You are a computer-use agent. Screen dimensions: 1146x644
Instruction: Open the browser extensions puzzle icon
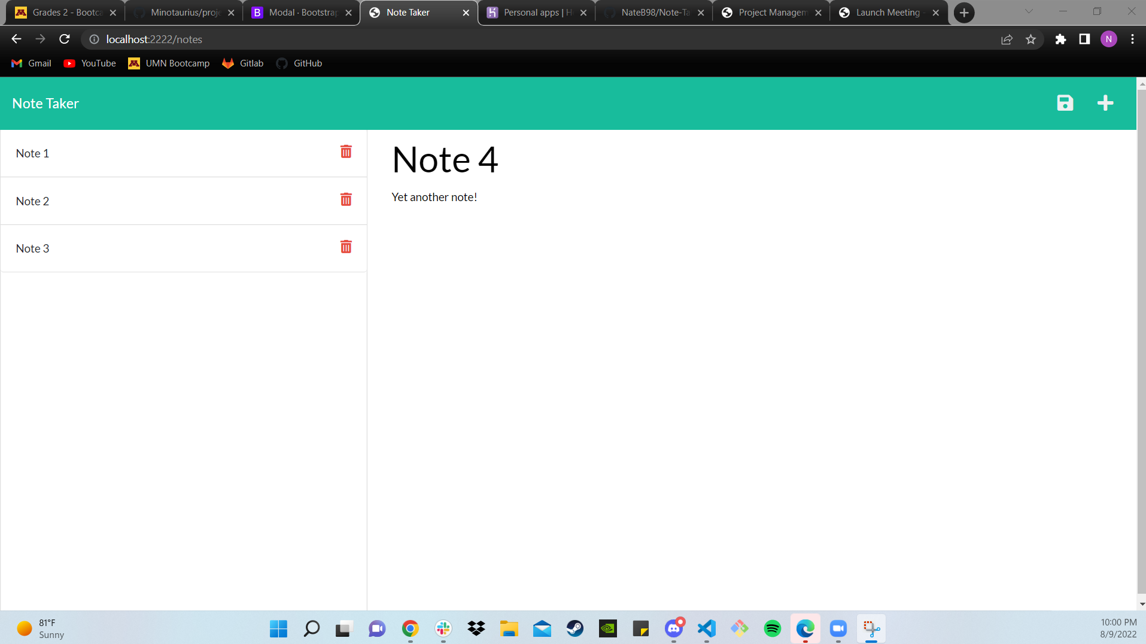click(x=1060, y=40)
